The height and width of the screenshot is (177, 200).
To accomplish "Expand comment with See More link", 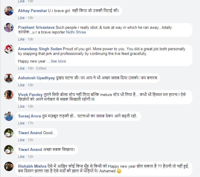I will click(x=58, y=61).
